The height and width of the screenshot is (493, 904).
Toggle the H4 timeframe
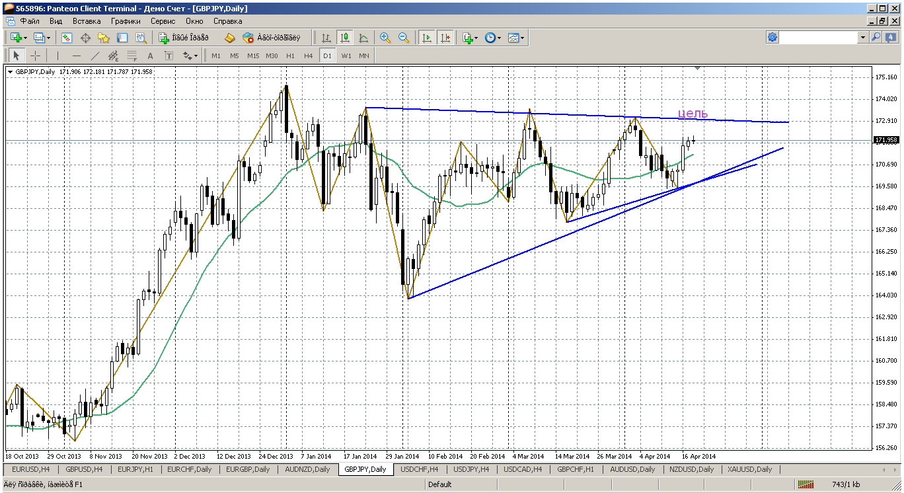tap(309, 56)
